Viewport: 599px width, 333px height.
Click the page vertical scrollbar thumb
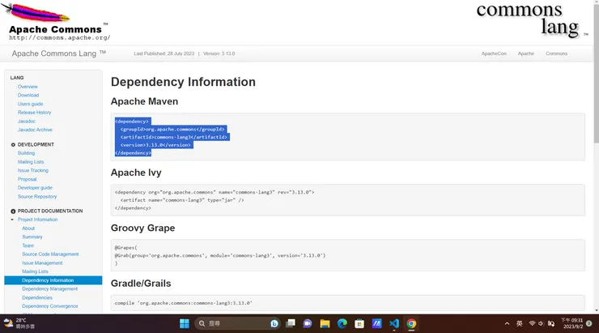pyautogui.click(x=596, y=74)
